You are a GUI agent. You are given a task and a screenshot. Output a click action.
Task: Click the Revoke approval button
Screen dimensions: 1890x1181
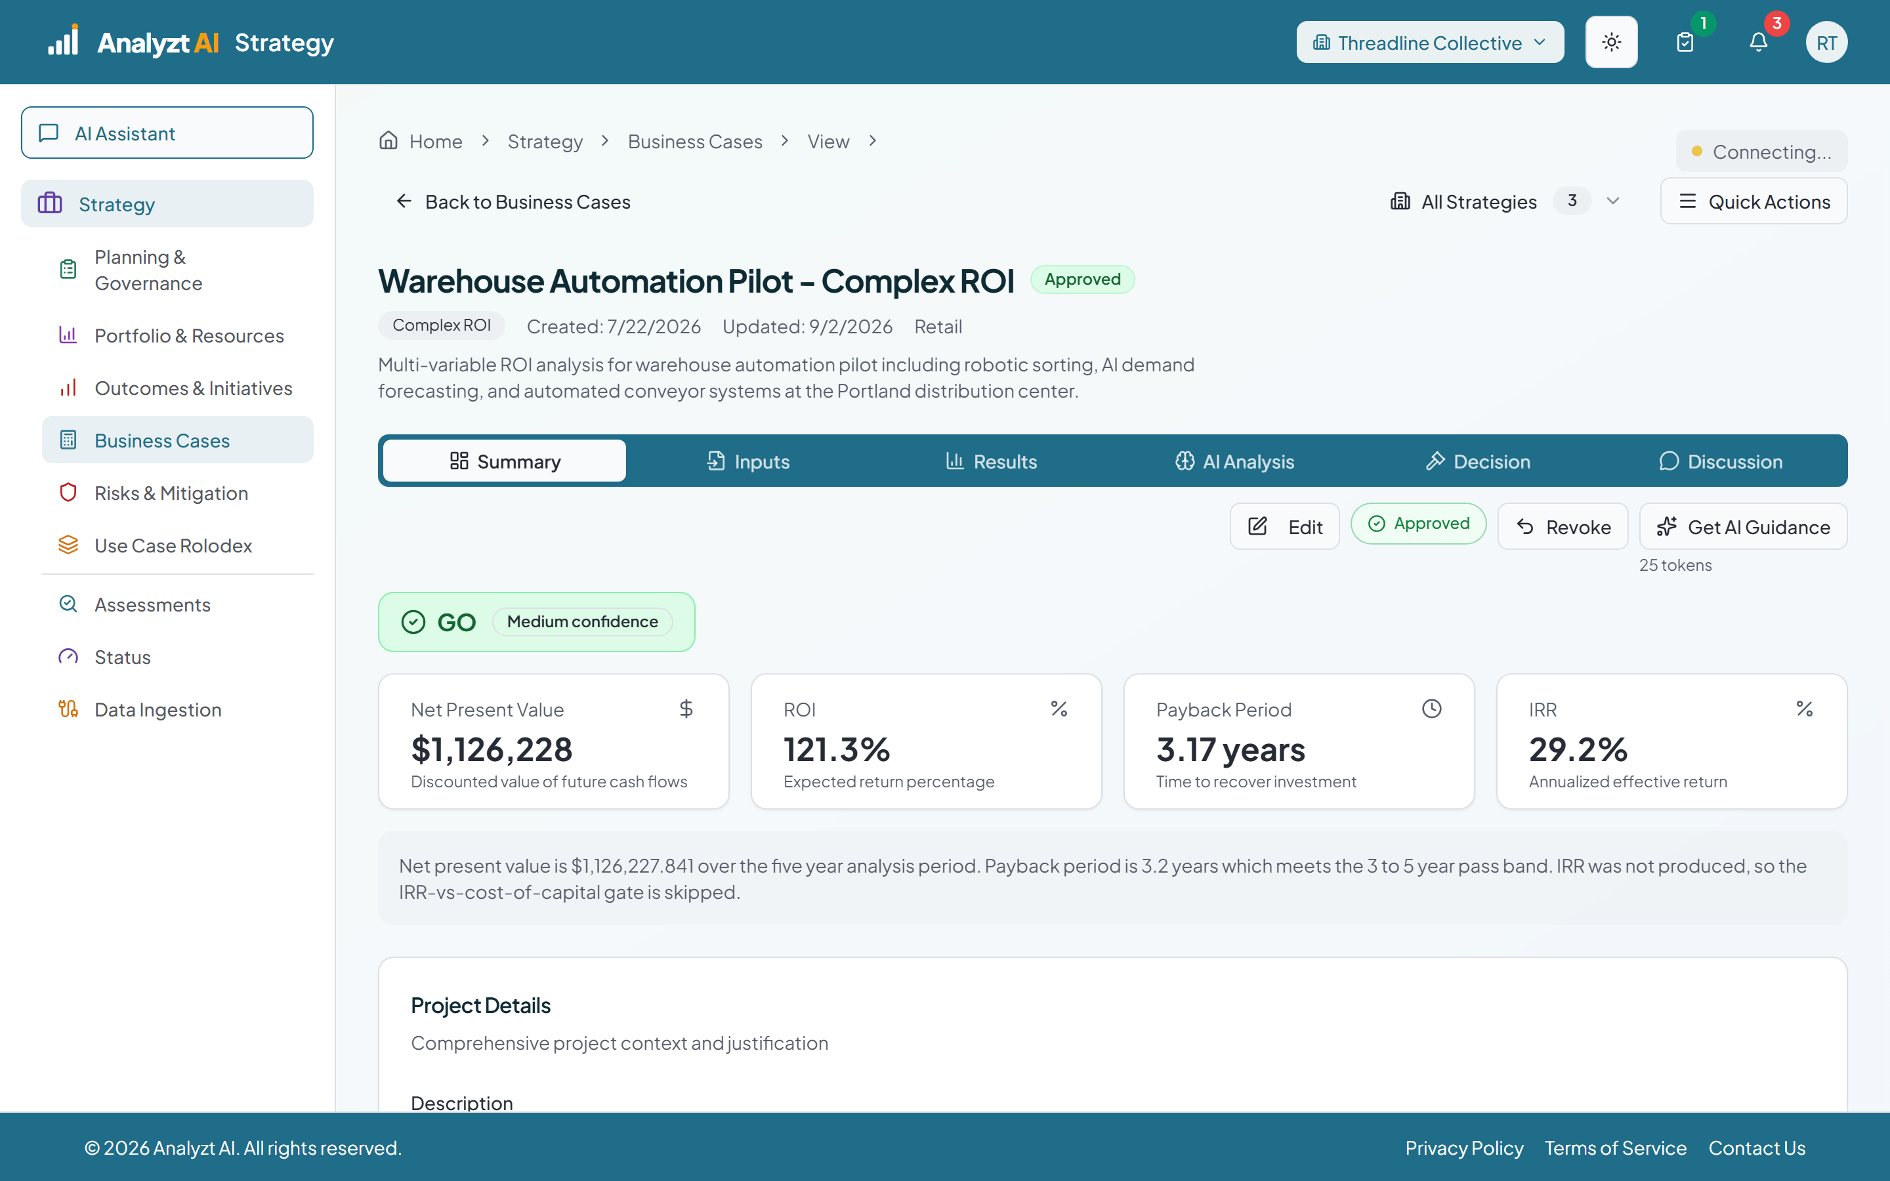1563,526
